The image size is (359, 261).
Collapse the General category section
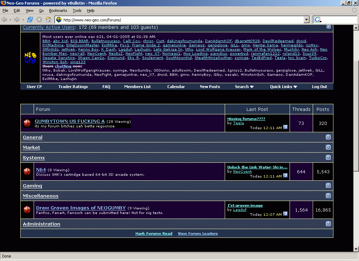[x=328, y=138]
